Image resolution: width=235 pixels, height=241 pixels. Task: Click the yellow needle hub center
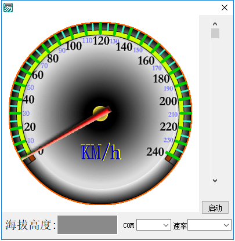[100, 114]
